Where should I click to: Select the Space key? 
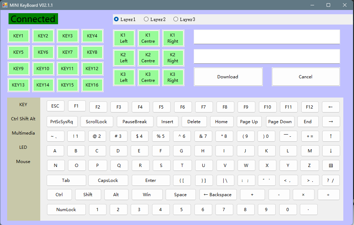tap(180, 194)
